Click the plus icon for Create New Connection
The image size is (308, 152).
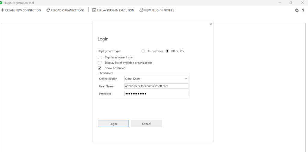(2, 10)
